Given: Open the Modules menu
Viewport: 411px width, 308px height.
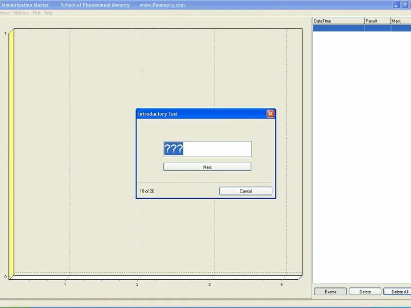Looking at the screenshot, I should pos(21,13).
